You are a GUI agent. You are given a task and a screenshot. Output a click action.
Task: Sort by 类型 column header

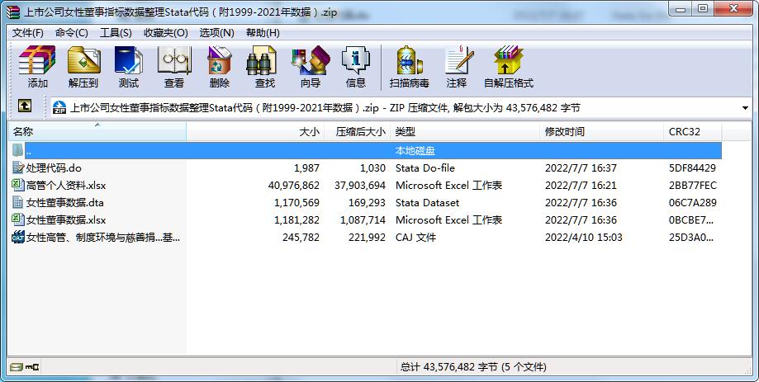pos(465,131)
